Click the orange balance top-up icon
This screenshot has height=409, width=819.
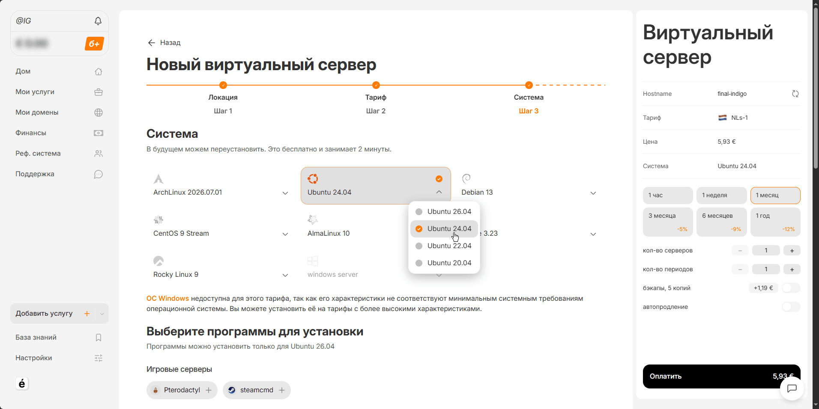point(94,44)
